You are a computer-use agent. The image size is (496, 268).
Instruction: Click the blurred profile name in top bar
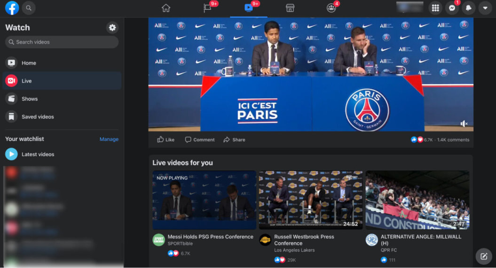coord(409,8)
